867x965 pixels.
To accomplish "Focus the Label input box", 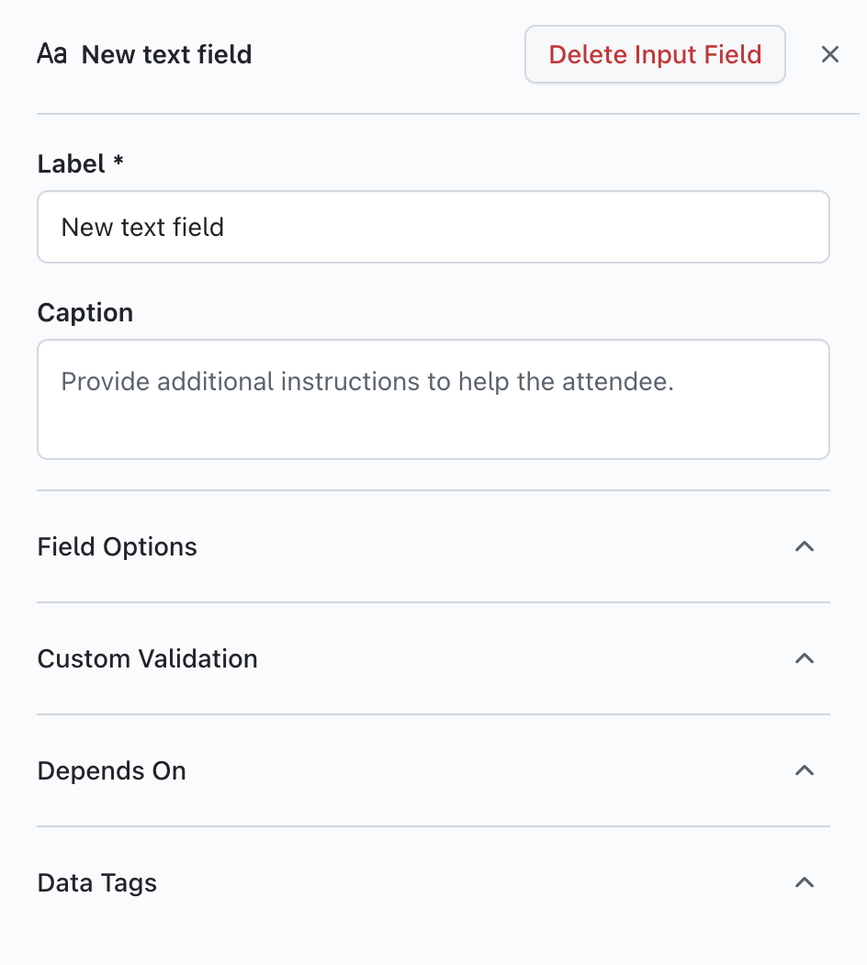I will [433, 227].
